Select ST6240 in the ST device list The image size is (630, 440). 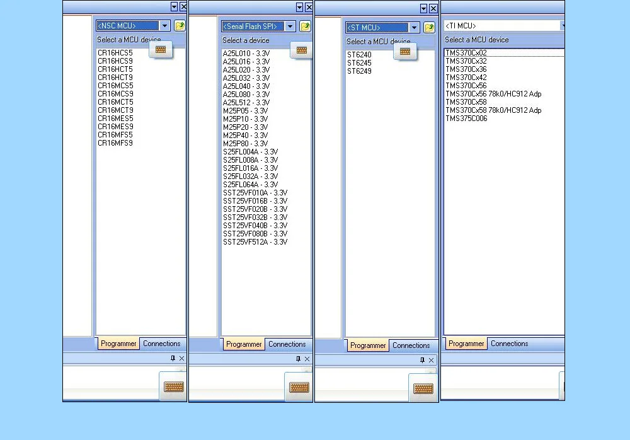pos(359,55)
